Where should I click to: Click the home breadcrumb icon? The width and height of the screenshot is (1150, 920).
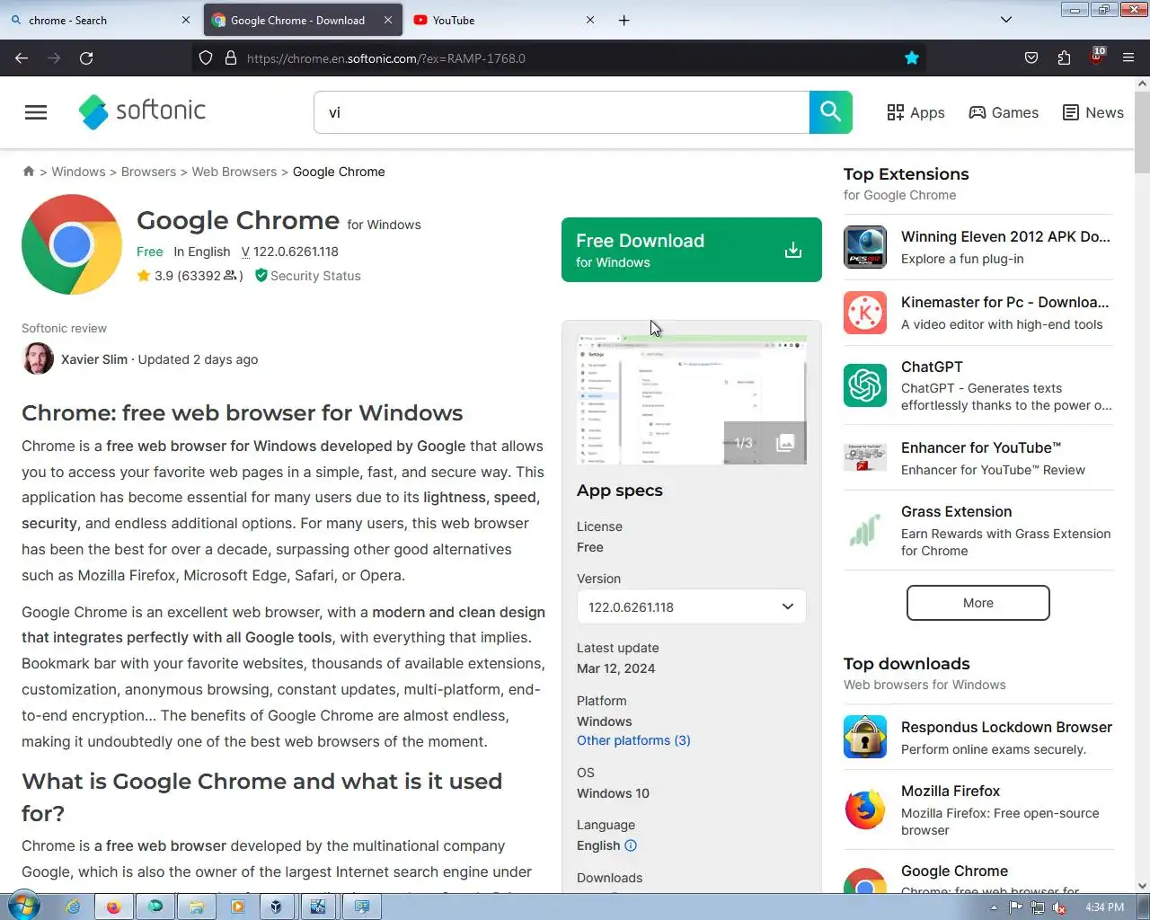pyautogui.click(x=29, y=172)
